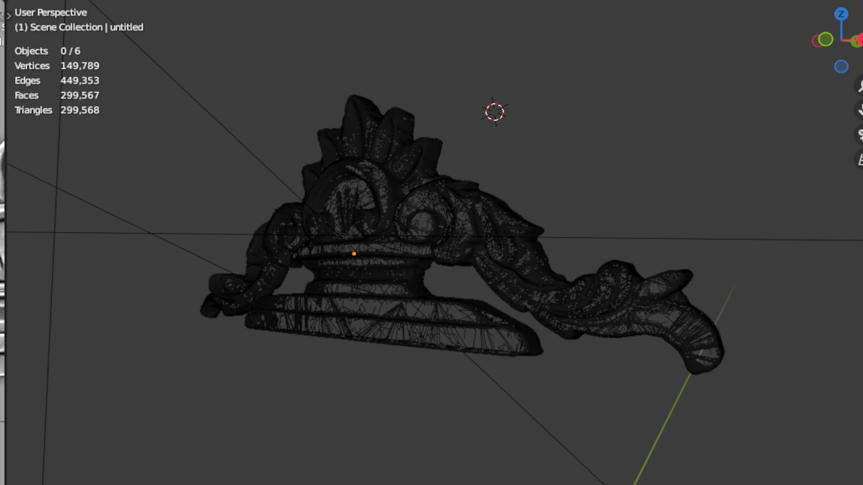
Task: Click the 'Objects' statistics label
Action: tap(31, 51)
